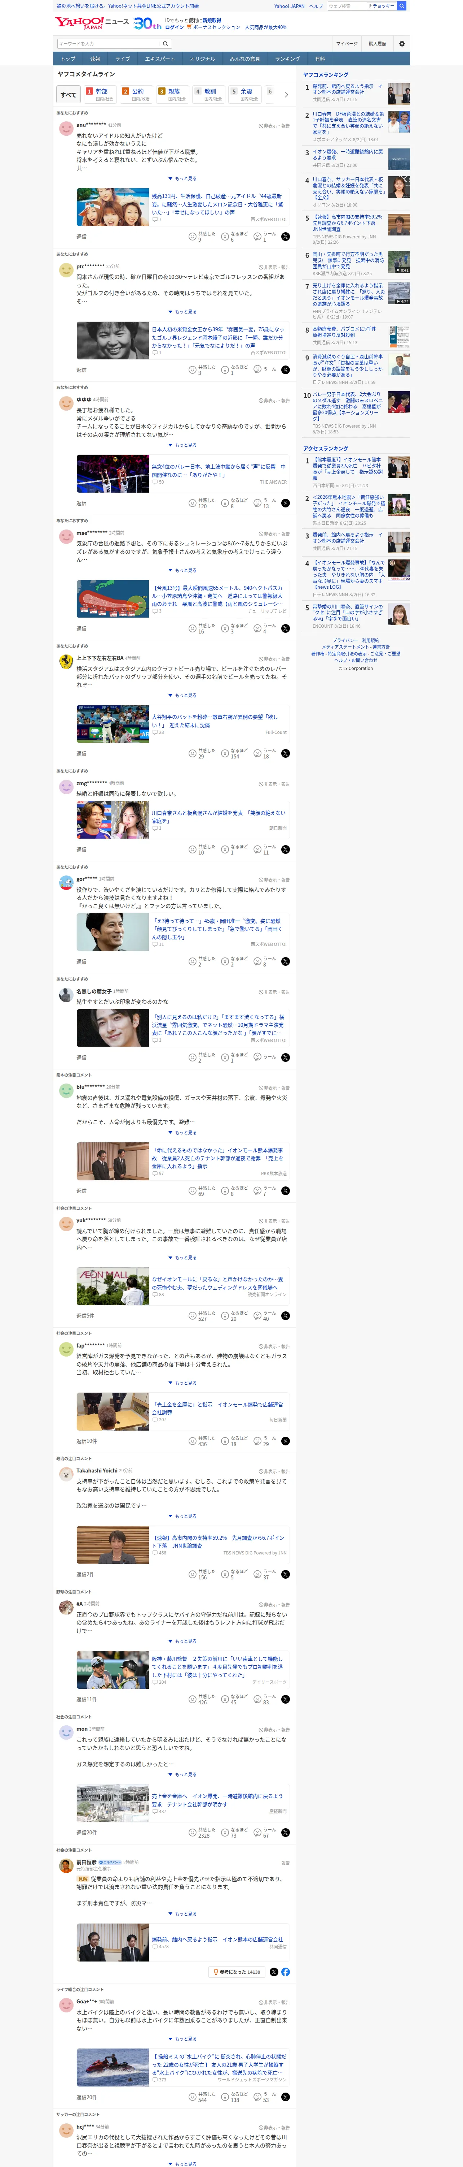Mark 前田恒彦's comment as 参考になった
This screenshot has height=2167, width=463.
tap(238, 1972)
